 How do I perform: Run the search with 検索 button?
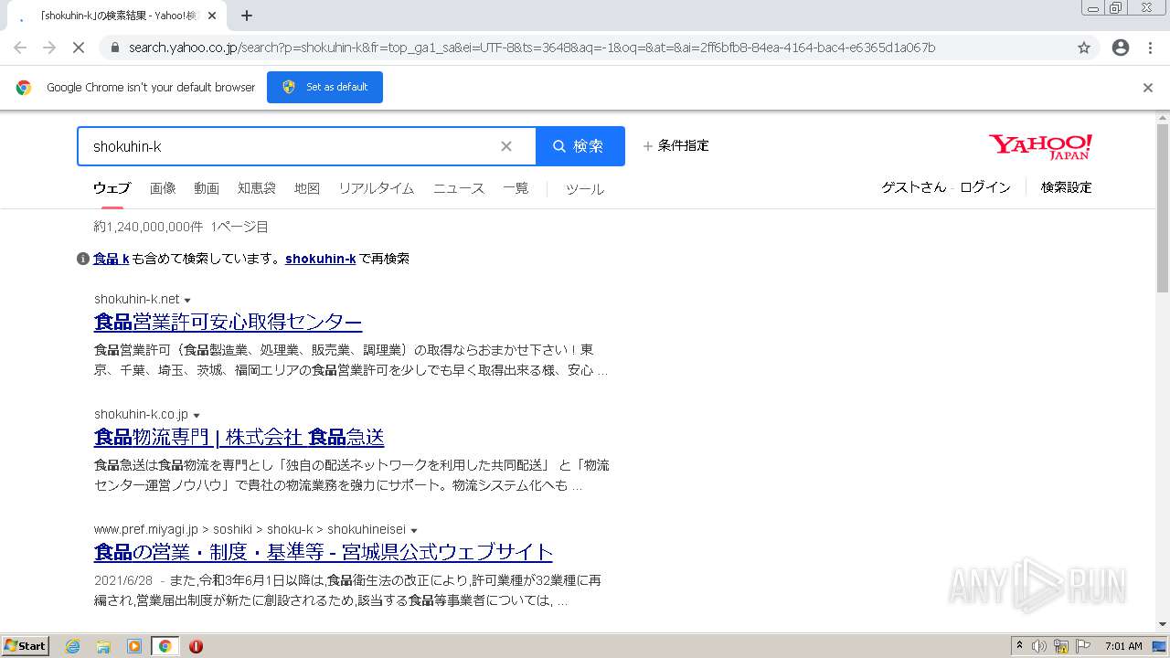click(x=580, y=146)
